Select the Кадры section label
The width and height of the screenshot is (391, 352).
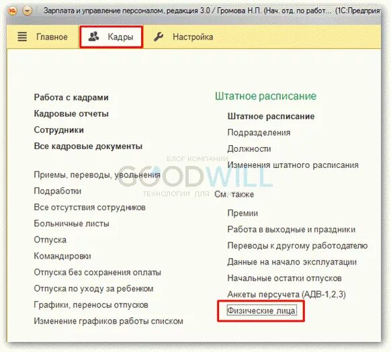tap(120, 37)
